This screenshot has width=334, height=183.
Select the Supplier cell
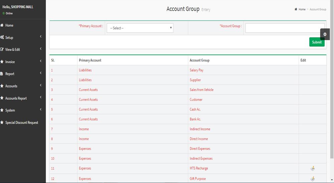[243, 80]
